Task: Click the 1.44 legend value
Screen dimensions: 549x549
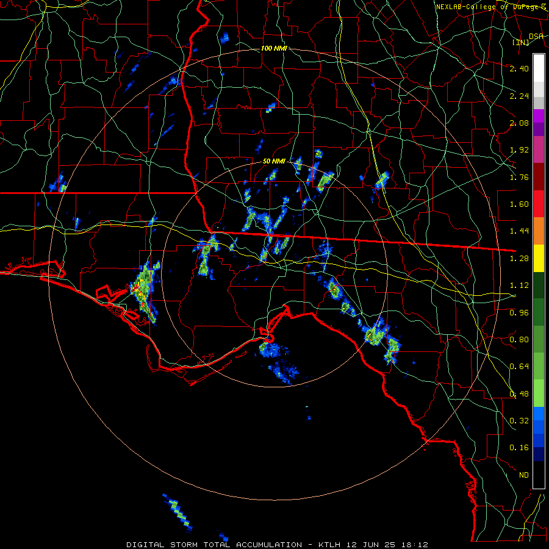Action: click(519, 231)
